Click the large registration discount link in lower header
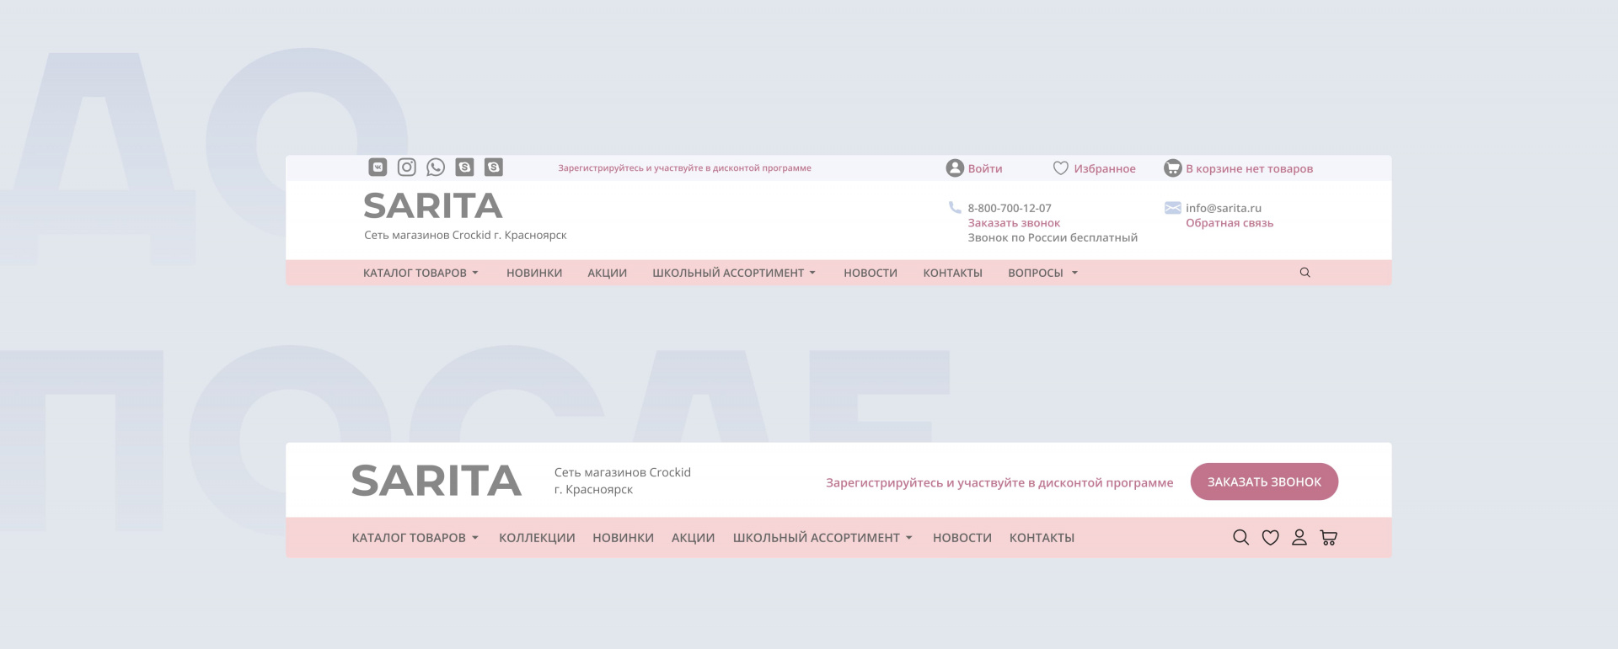This screenshot has height=649, width=1618. coord(999,483)
